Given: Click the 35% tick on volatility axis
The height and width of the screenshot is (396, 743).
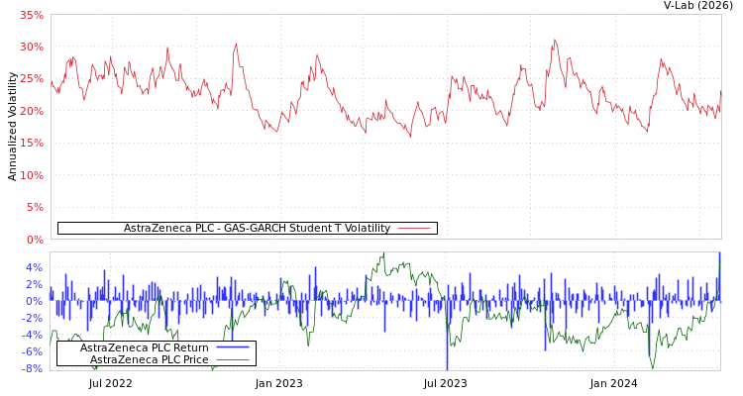Looking at the screenshot, I should click(x=31, y=16).
